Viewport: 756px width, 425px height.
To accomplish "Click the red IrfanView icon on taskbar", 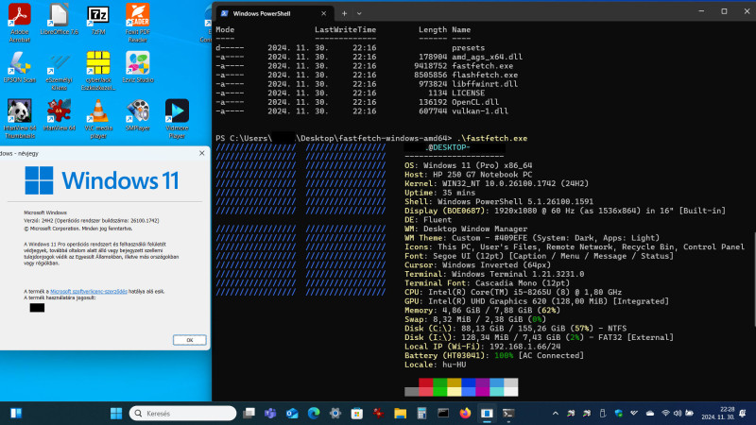I will click(x=379, y=413).
